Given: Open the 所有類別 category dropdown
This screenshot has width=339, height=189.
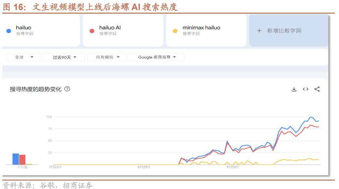Looking at the screenshot, I should [x=107, y=57].
